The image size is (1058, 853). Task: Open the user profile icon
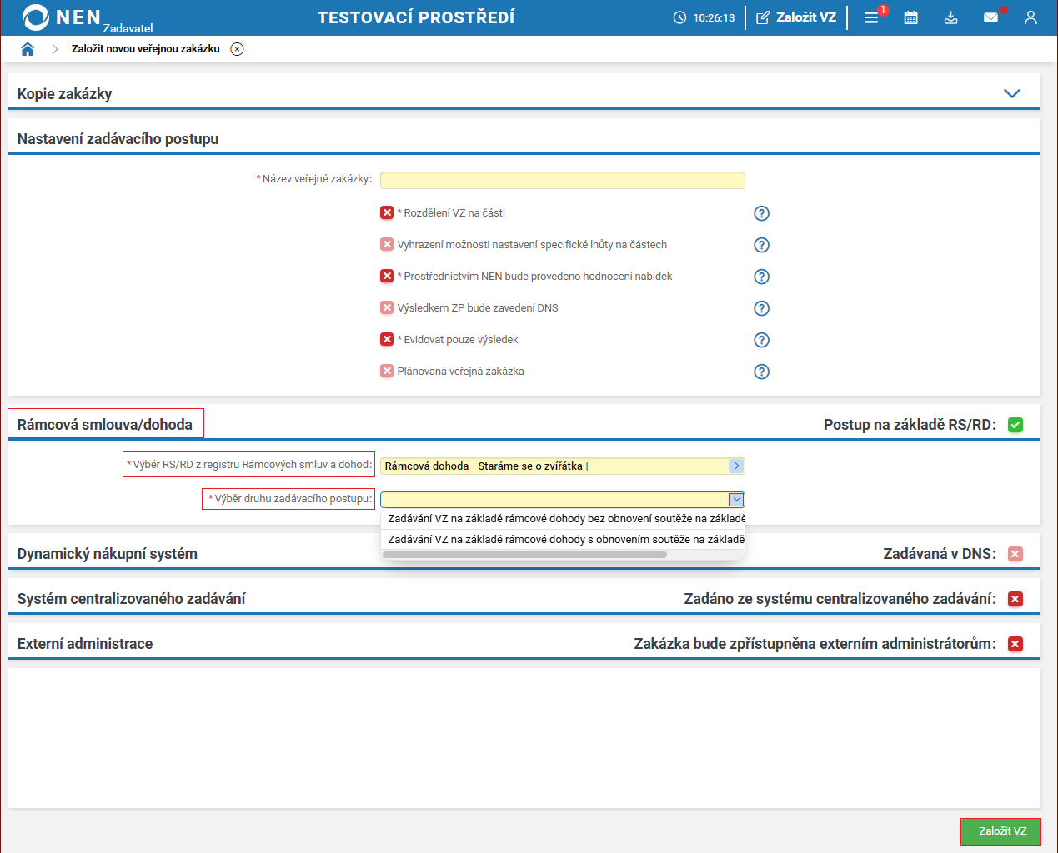pos(1030,17)
